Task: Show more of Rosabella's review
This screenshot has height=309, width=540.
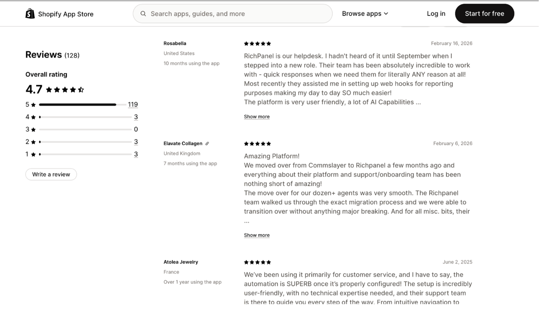Action: [x=256, y=117]
